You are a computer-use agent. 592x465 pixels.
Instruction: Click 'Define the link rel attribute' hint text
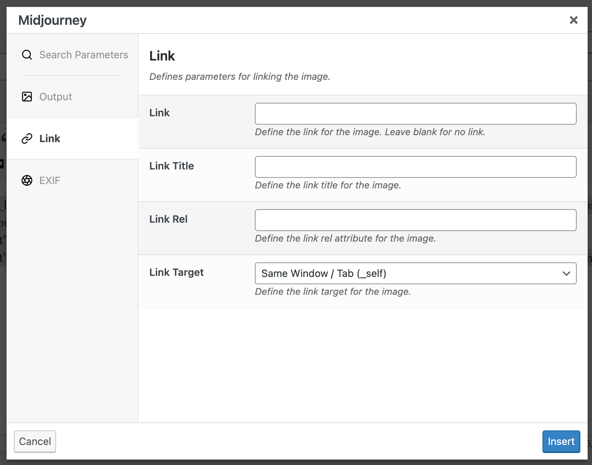[x=345, y=238]
